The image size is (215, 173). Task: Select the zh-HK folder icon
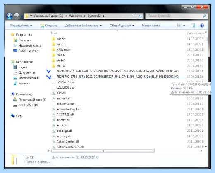[53, 61]
